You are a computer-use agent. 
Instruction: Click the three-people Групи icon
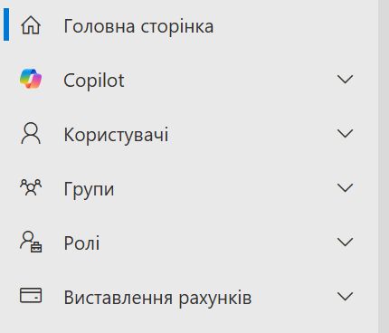click(31, 187)
